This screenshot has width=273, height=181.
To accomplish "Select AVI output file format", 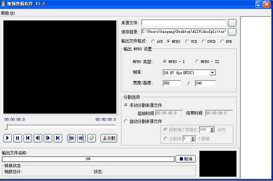I will pos(153,42).
